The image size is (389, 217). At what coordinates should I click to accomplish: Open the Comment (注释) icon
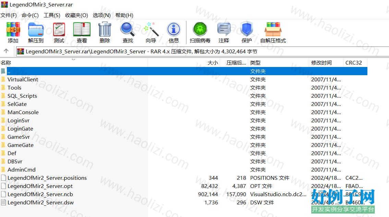click(224, 29)
